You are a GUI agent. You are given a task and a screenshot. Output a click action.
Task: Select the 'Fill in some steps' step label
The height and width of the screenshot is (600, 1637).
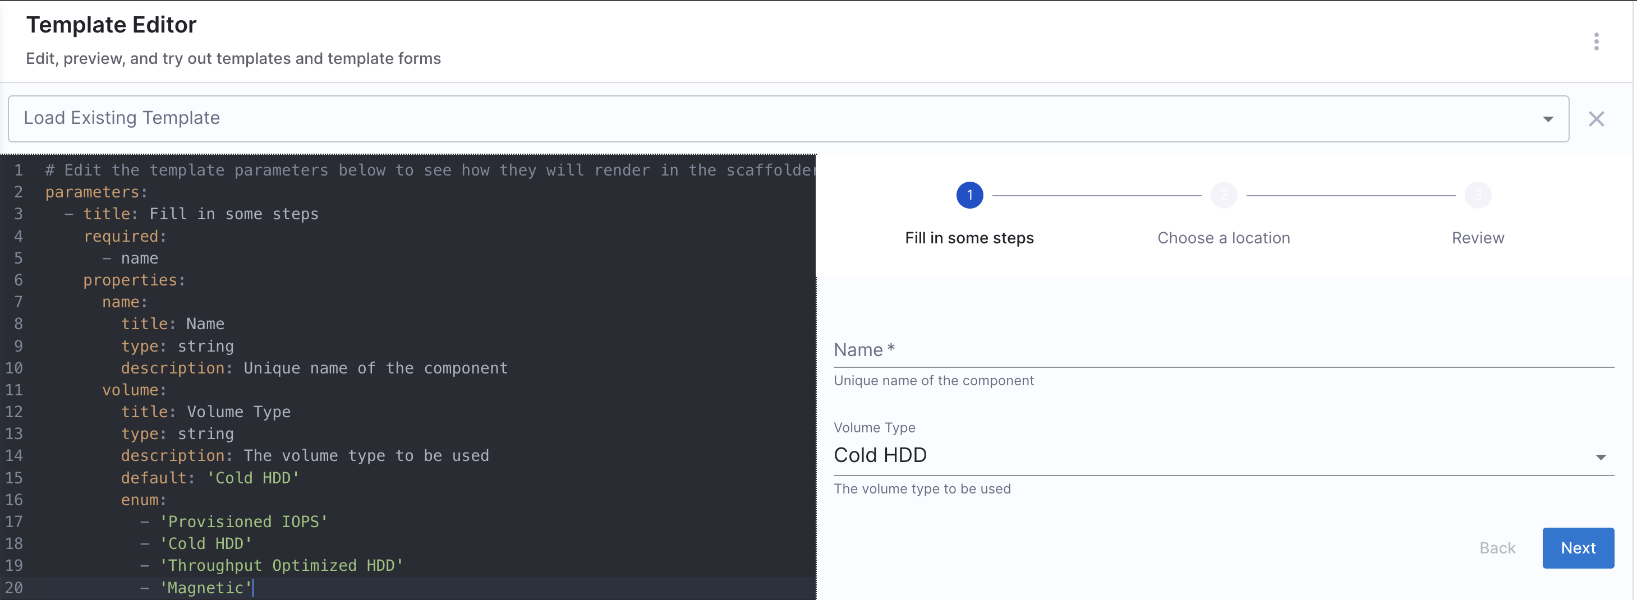tap(969, 238)
